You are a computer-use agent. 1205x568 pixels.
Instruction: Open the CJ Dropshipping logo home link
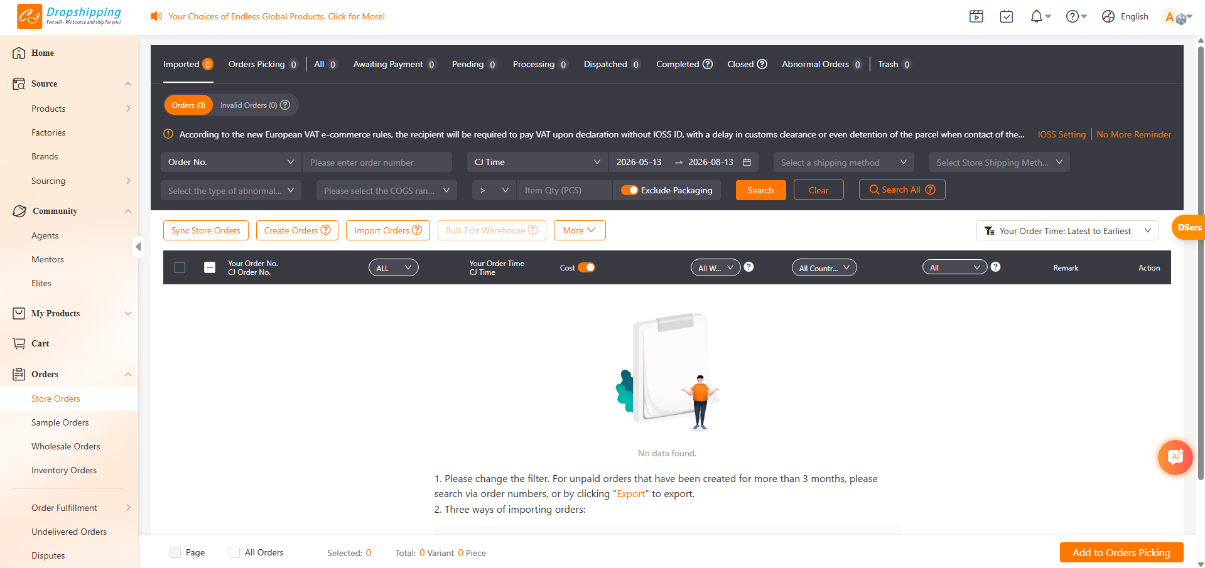pyautogui.click(x=69, y=16)
